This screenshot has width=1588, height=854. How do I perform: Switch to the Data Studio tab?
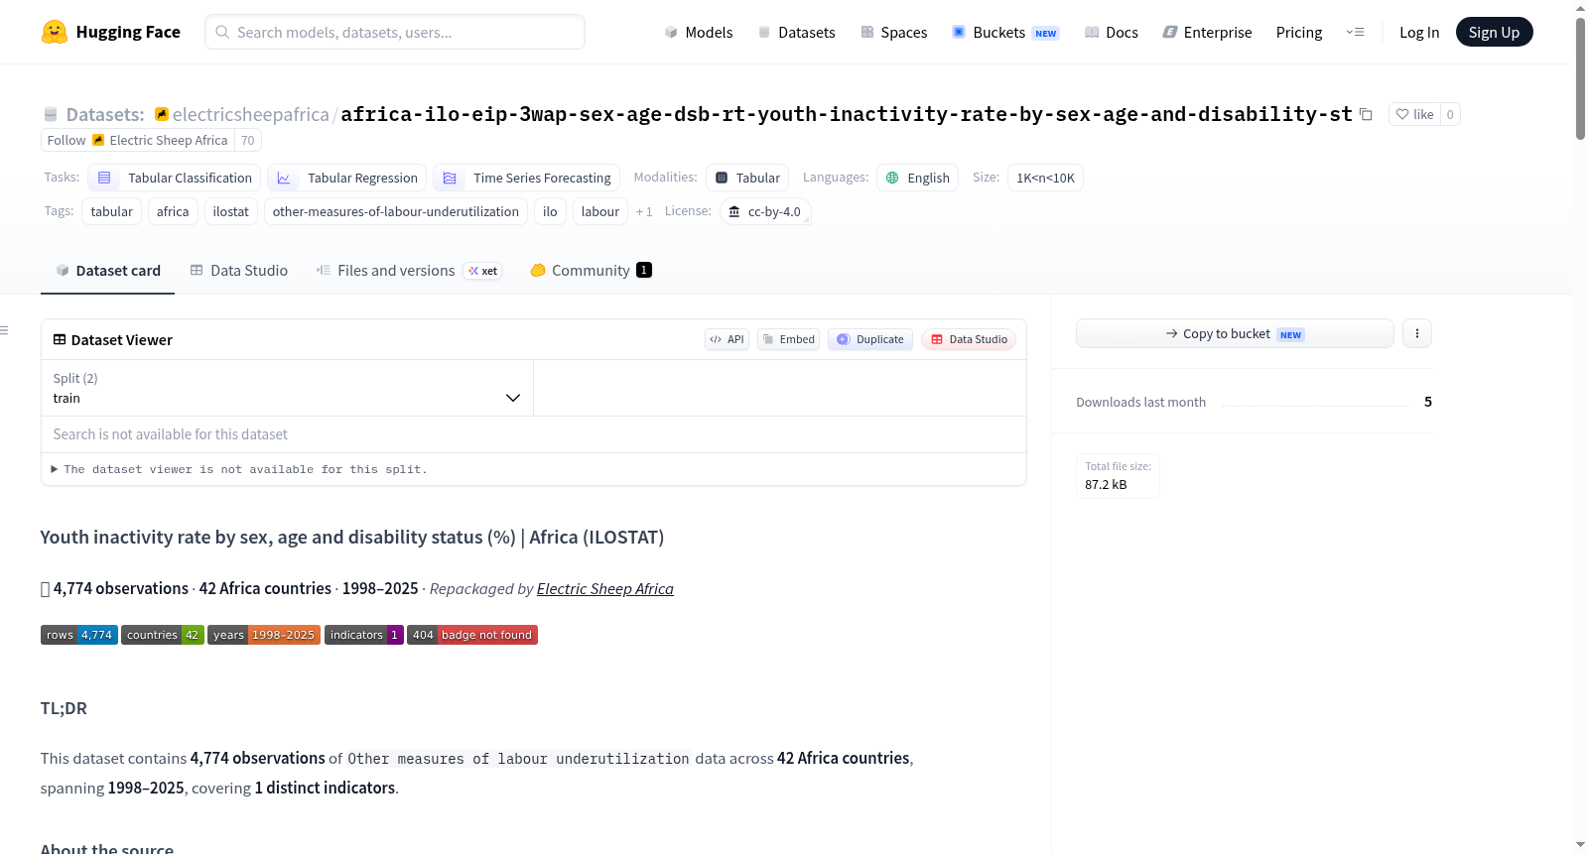point(239,271)
